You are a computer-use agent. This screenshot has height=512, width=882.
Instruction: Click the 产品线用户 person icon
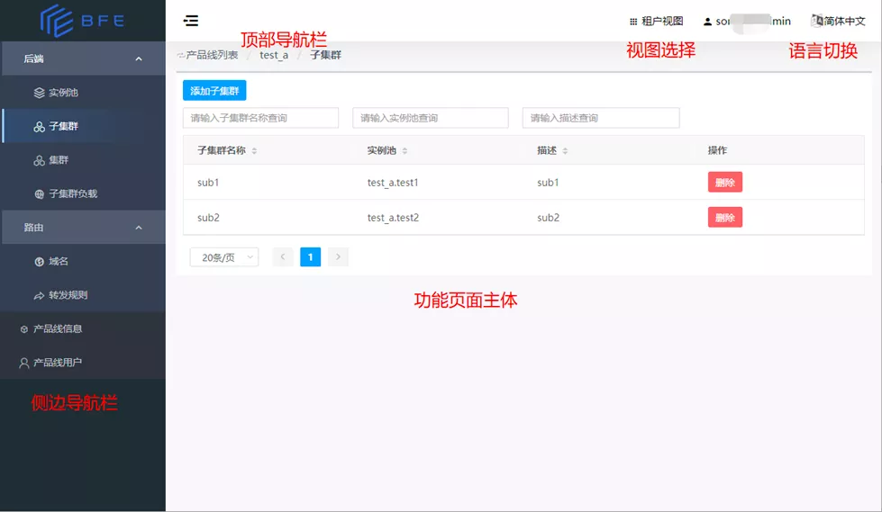[23, 363]
